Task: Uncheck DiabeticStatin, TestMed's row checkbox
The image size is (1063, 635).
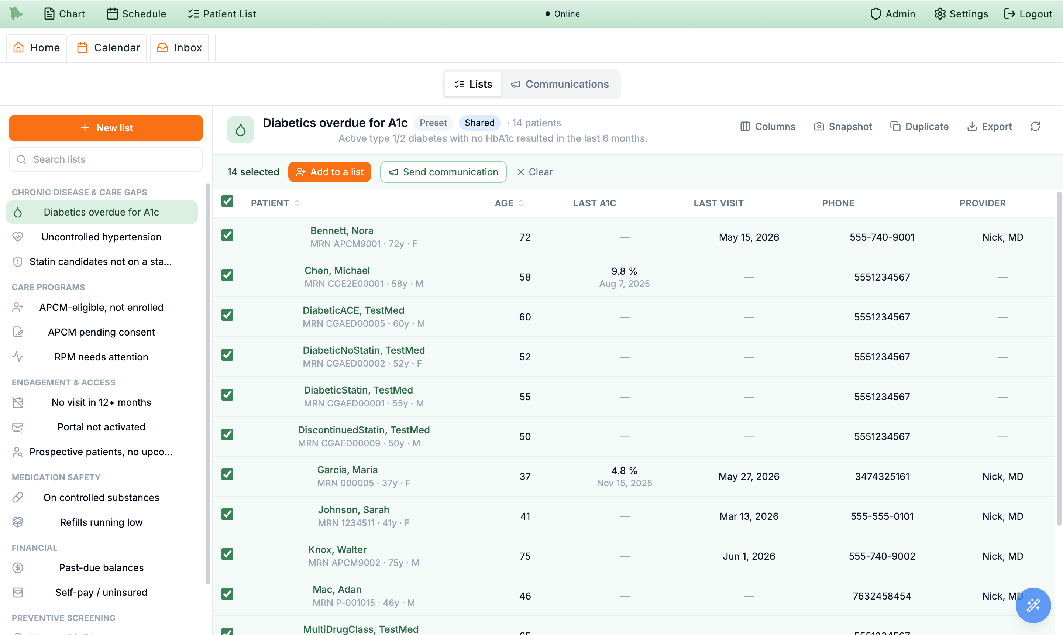Action: click(227, 394)
